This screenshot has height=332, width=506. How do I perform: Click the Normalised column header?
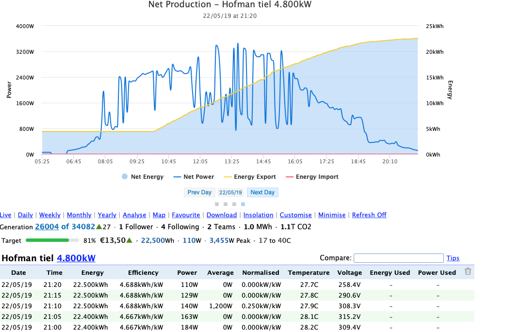[261, 273]
